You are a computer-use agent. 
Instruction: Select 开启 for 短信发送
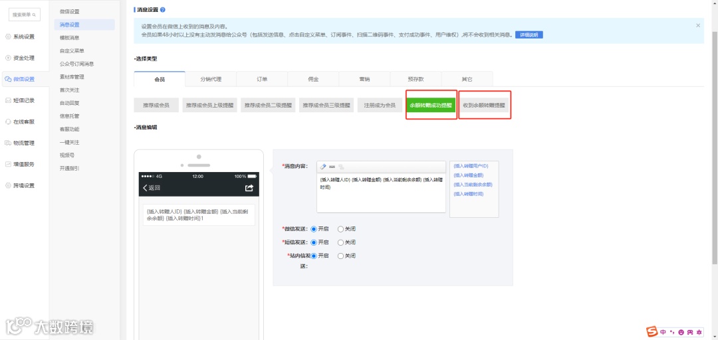click(314, 242)
